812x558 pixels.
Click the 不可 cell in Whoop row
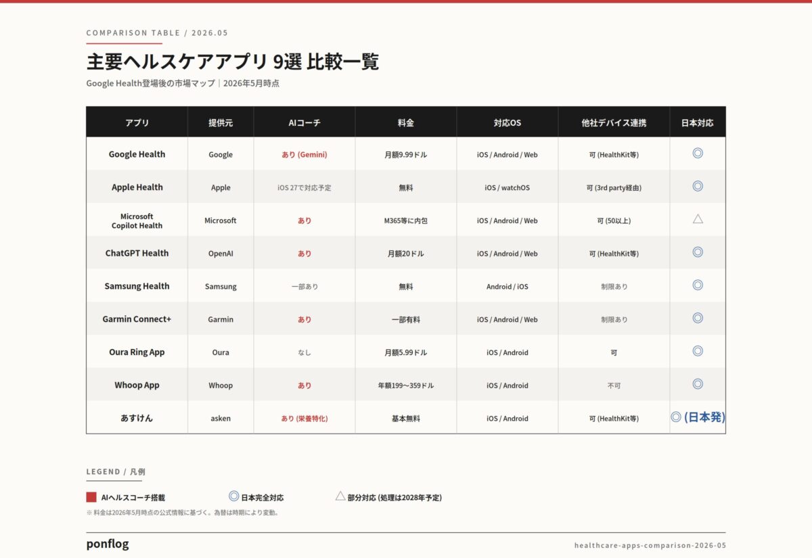click(614, 385)
